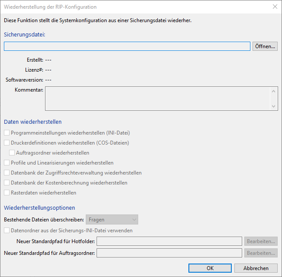Open the Bestehende Dateien überschreiben dropdown

click(112, 220)
